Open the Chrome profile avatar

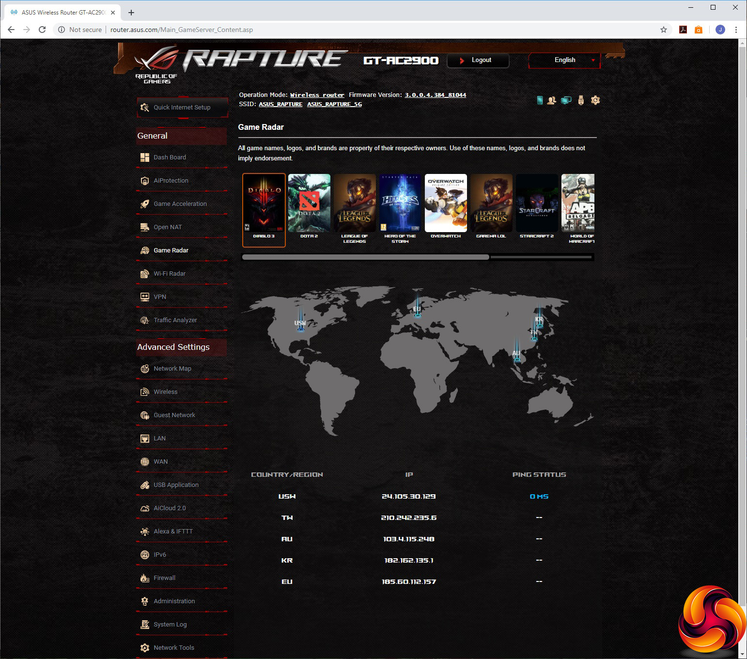pyautogui.click(x=720, y=30)
